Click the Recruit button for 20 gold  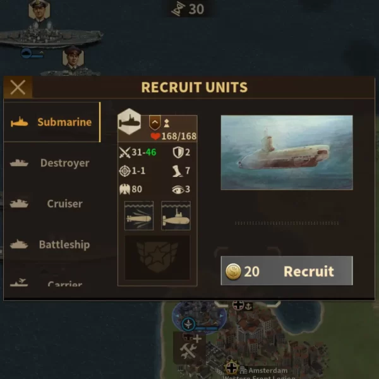[x=287, y=271]
